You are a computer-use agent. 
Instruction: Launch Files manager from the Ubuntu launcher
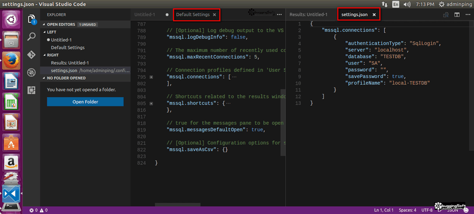pyautogui.click(x=11, y=40)
